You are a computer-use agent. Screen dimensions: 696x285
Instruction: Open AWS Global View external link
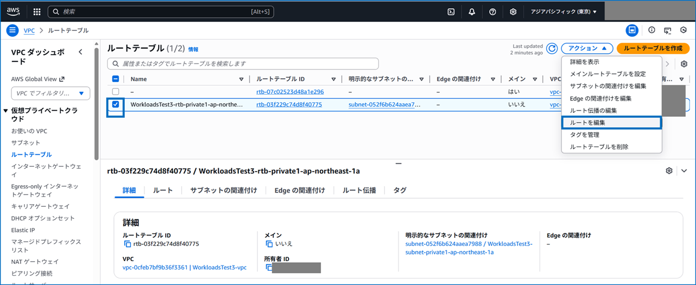(38, 79)
